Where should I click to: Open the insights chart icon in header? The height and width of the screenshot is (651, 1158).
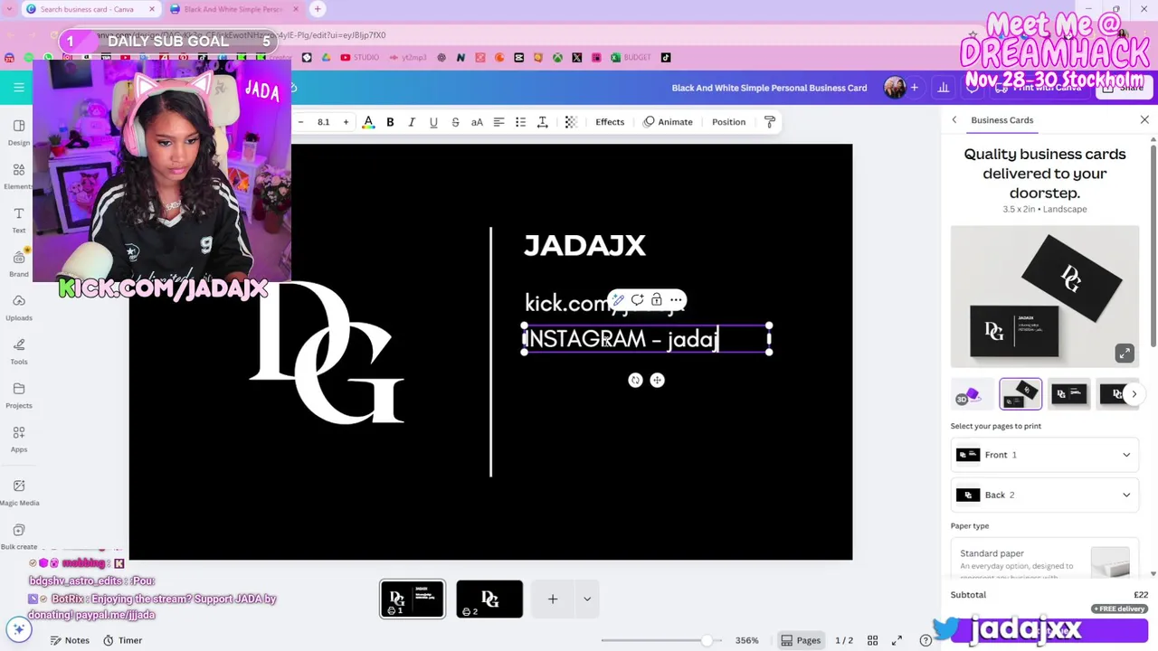pyautogui.click(x=944, y=88)
